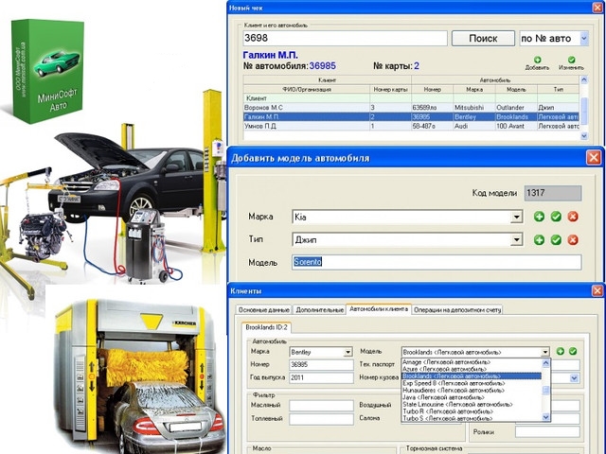Viewport: 606px width, 454px height.
Task: Click the search field containing 3698
Action: pos(345,38)
